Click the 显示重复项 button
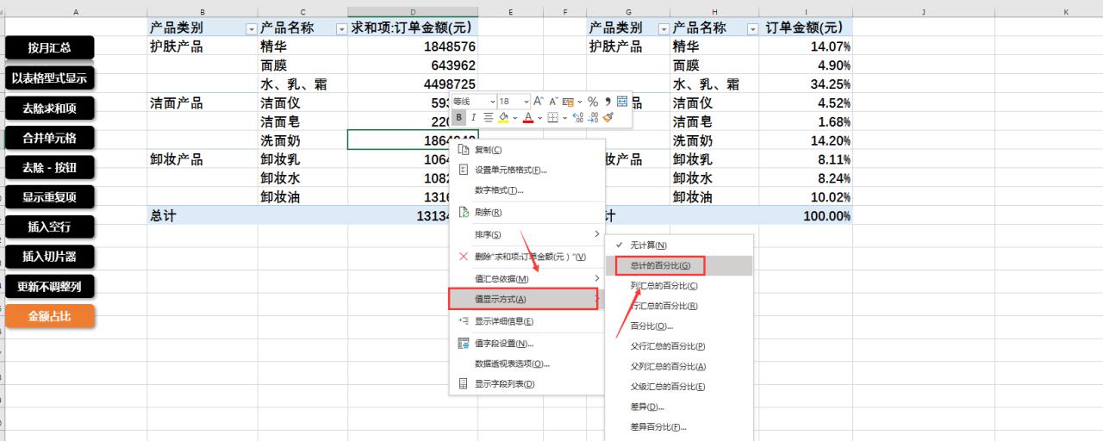 (x=50, y=197)
